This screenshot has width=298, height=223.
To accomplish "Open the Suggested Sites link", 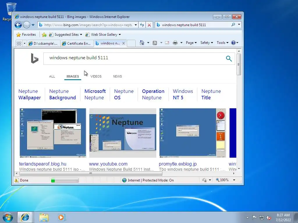I will pyautogui.click(x=65, y=35).
